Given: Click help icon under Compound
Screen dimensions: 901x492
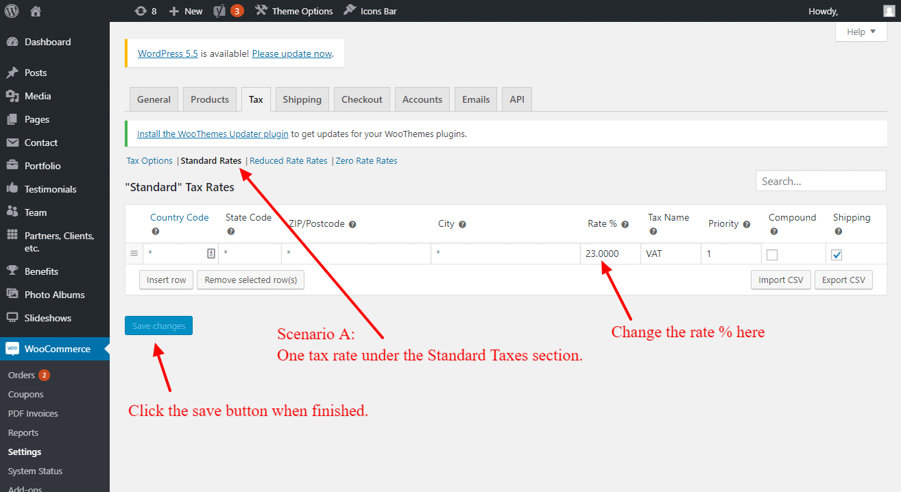Looking at the screenshot, I should tap(774, 232).
